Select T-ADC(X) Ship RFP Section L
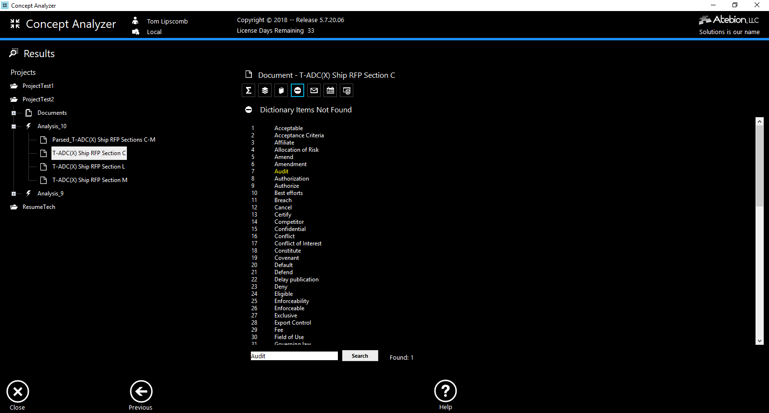The width and height of the screenshot is (769, 413). (x=88, y=167)
